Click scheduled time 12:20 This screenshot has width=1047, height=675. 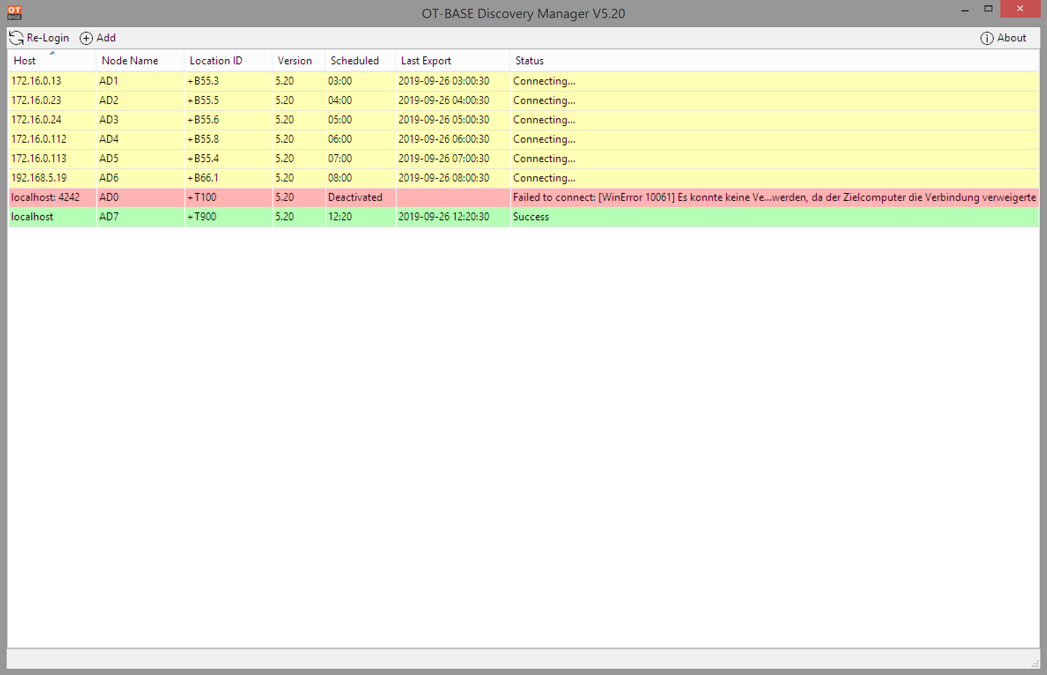(x=340, y=217)
